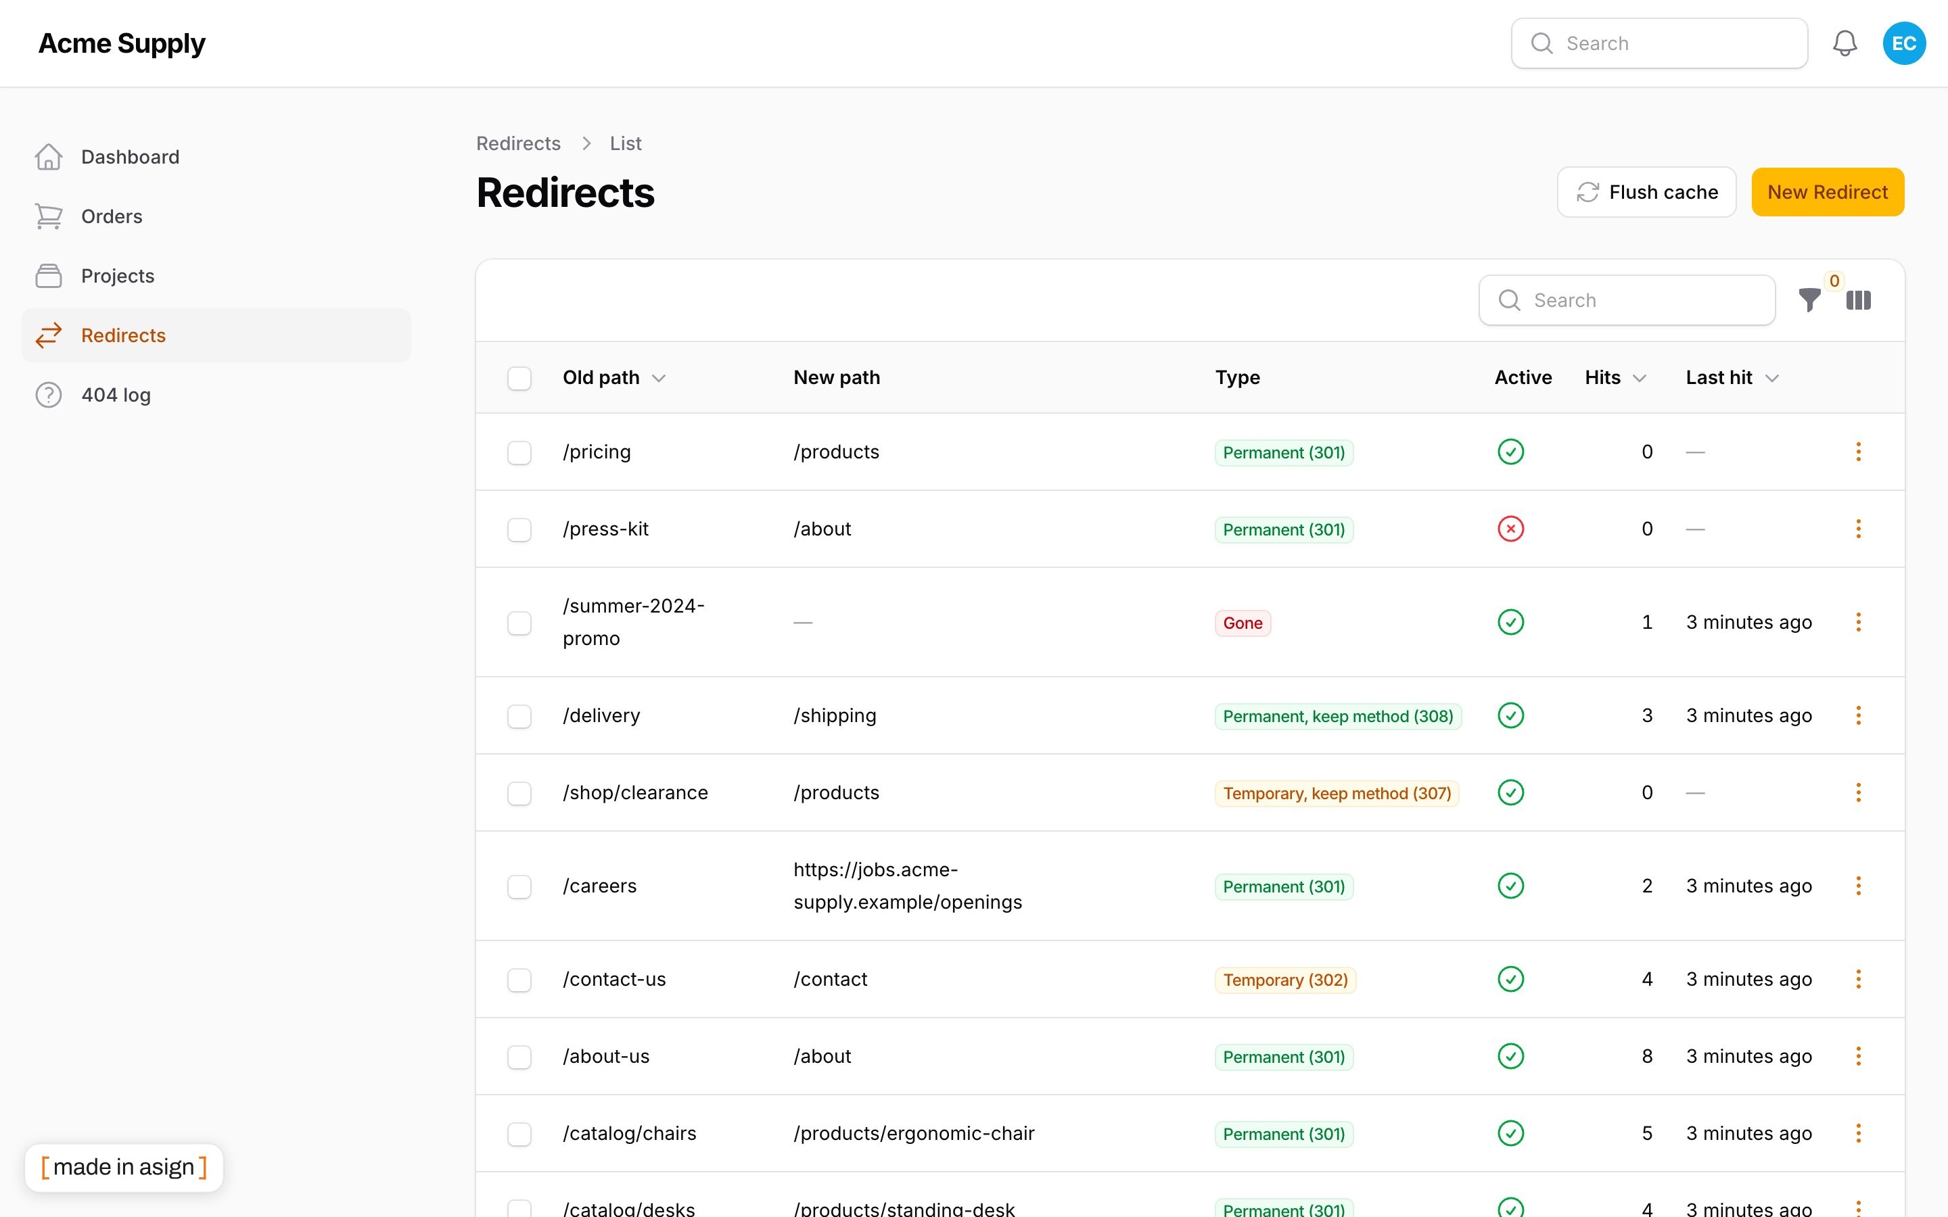Screen dimensions: 1948x1217
Task: Click the /products/ergonomic-chair new path
Action: pos(914,1133)
